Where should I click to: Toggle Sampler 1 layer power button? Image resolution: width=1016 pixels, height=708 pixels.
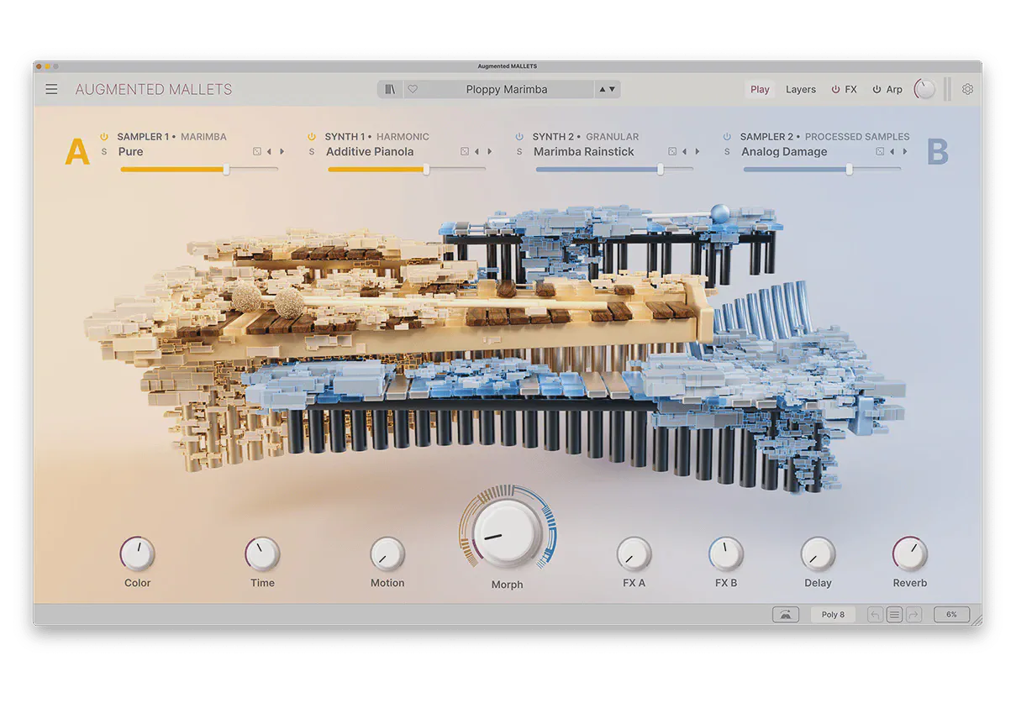[104, 137]
